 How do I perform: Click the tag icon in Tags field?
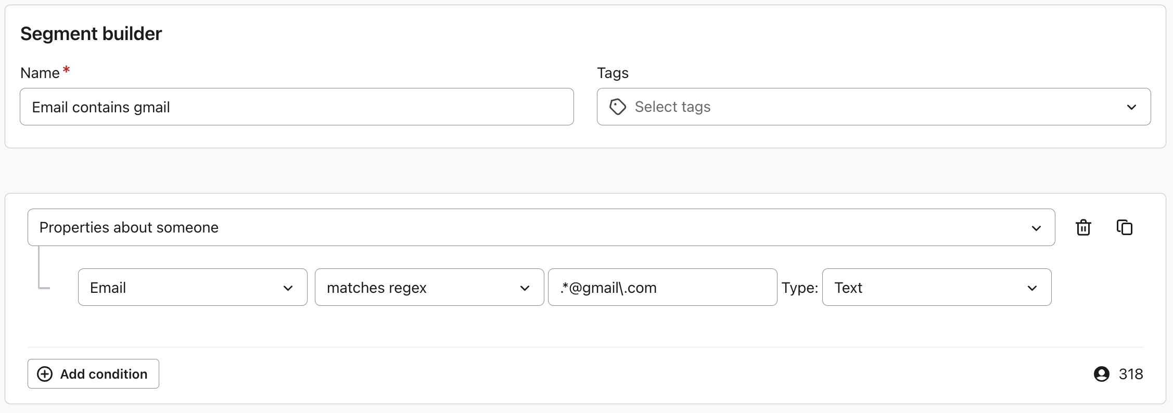617,107
